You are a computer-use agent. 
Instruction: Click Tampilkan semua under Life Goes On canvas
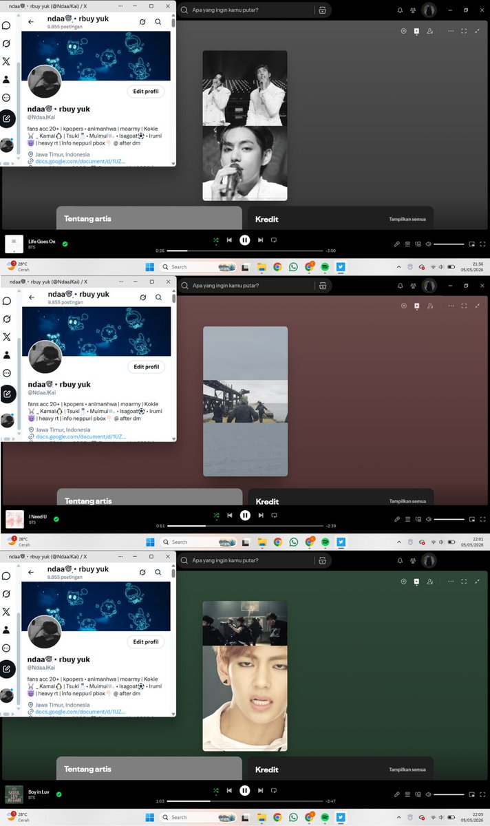point(407,220)
